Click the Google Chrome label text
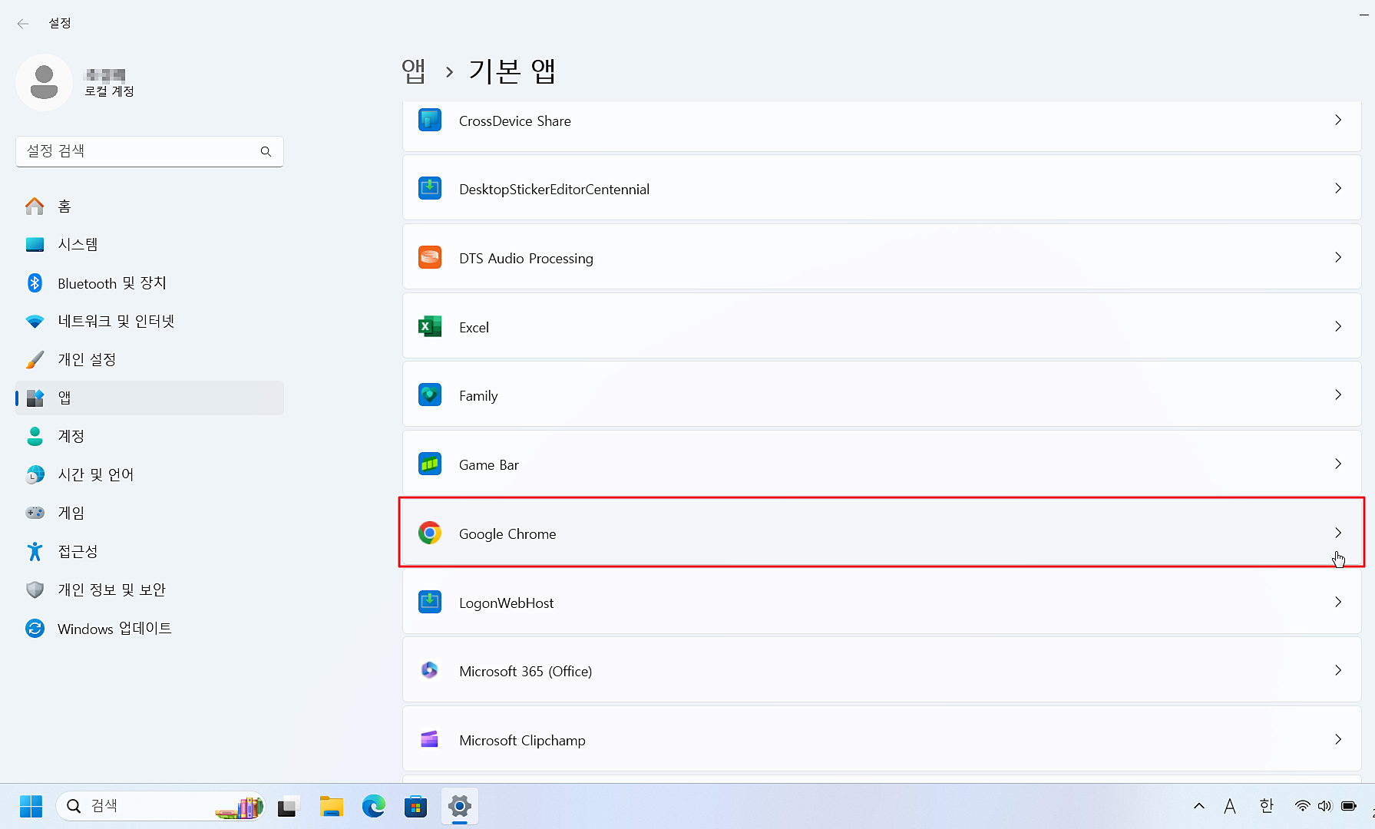This screenshot has height=829, width=1375. pos(507,533)
